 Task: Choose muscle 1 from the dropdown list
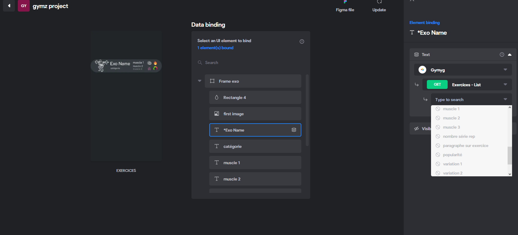pos(469,109)
